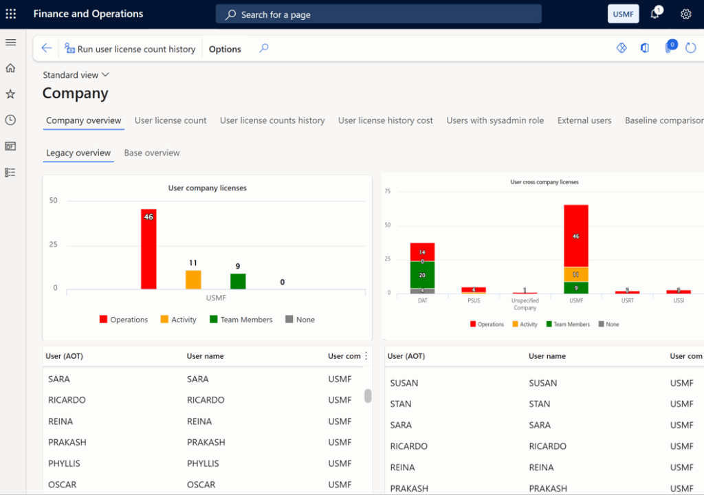Switch to Company overview tab
Viewport: 704px width, 495px height.
pos(83,120)
